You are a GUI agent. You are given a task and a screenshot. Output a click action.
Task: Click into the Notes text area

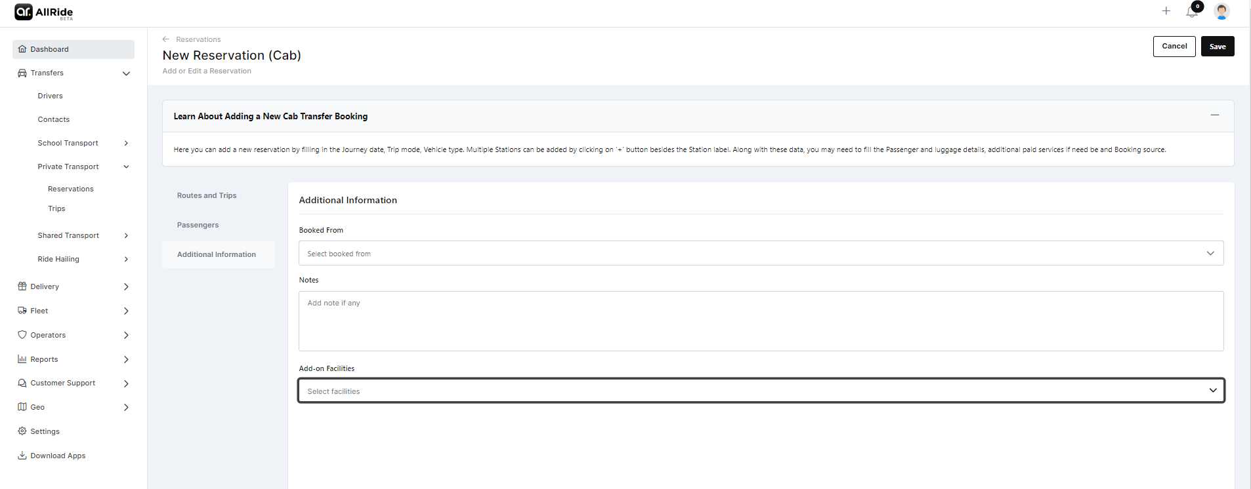pyautogui.click(x=760, y=321)
